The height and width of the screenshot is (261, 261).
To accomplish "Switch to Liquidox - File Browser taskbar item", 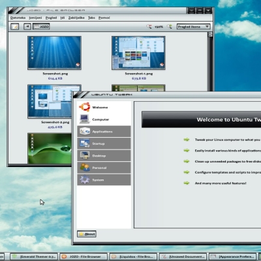I will pos(133,256).
